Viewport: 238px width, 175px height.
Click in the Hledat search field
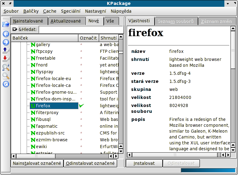[x=81, y=29]
